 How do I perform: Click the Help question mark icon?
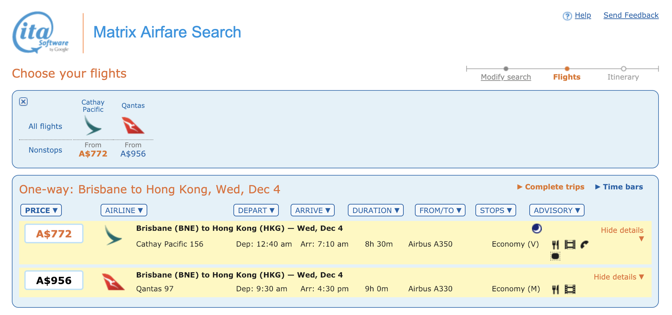[567, 16]
